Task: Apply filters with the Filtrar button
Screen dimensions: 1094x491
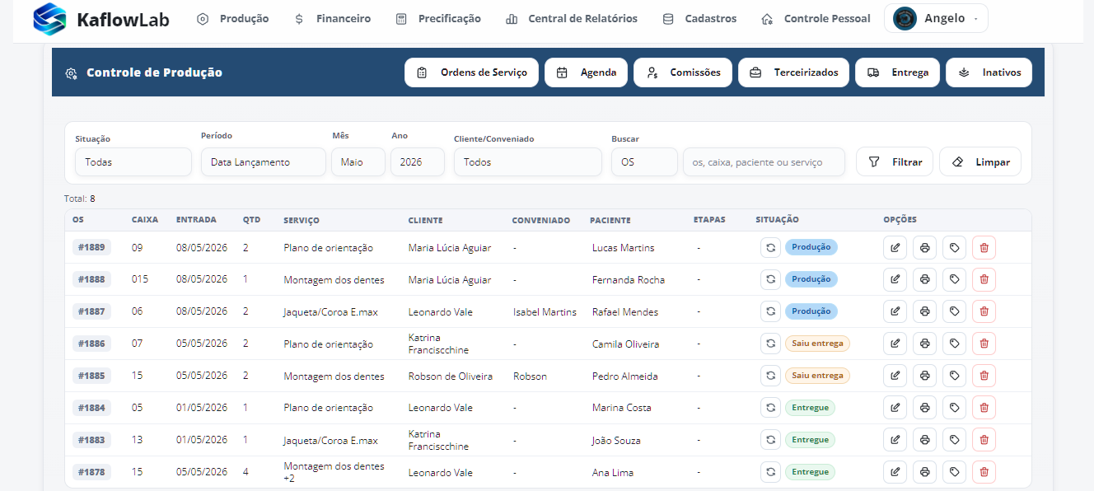Action: click(x=895, y=162)
